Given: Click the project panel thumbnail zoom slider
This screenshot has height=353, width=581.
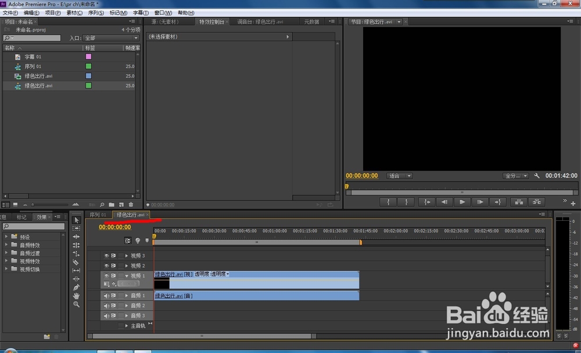Looking at the screenshot, I should tap(50, 205).
